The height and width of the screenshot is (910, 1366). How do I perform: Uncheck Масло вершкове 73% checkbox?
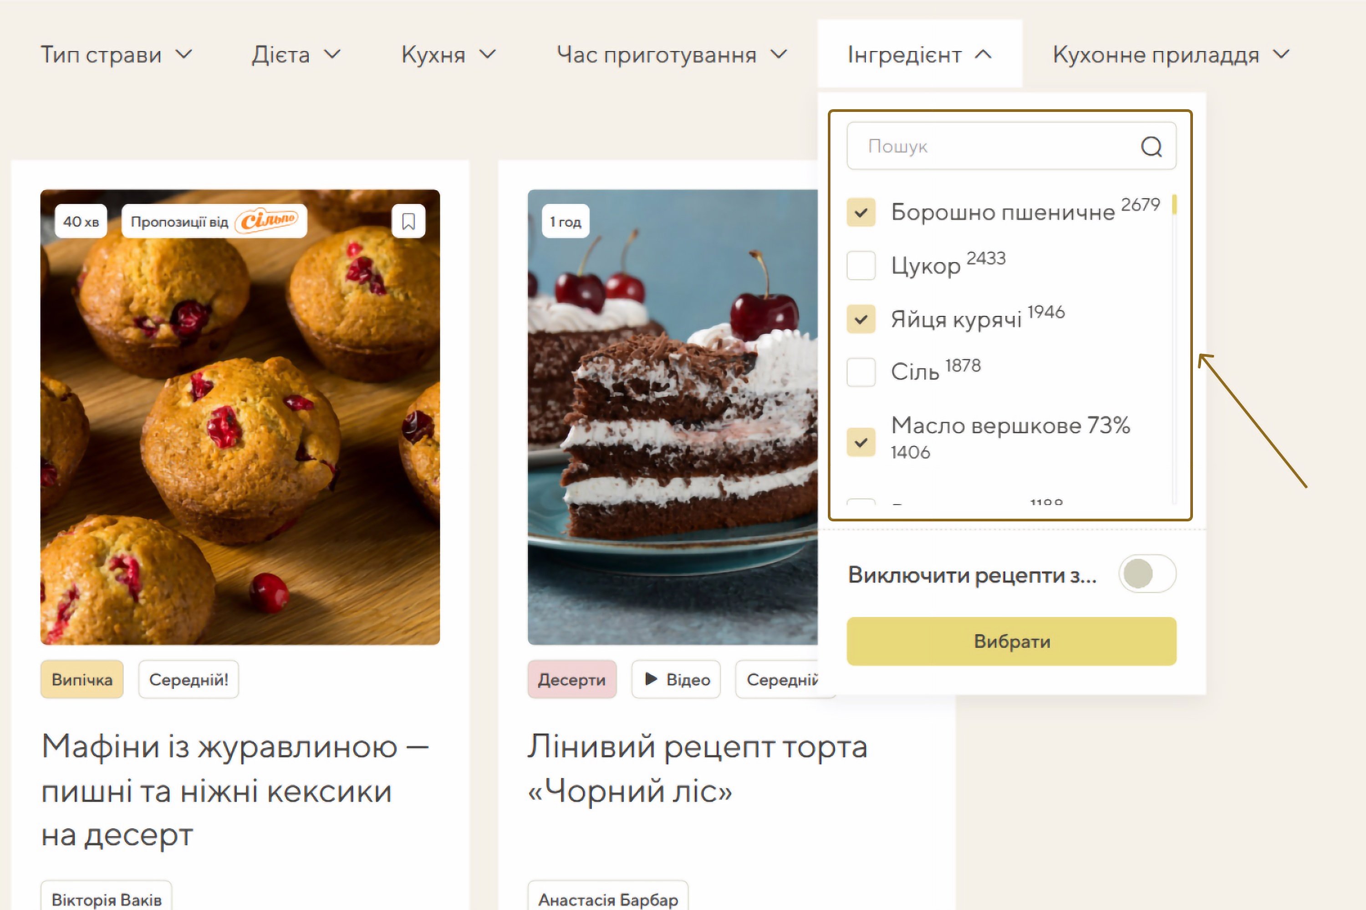point(861,442)
